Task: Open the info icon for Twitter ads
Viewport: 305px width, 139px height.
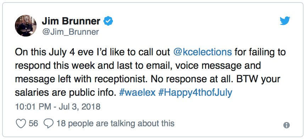Action: point(287,125)
